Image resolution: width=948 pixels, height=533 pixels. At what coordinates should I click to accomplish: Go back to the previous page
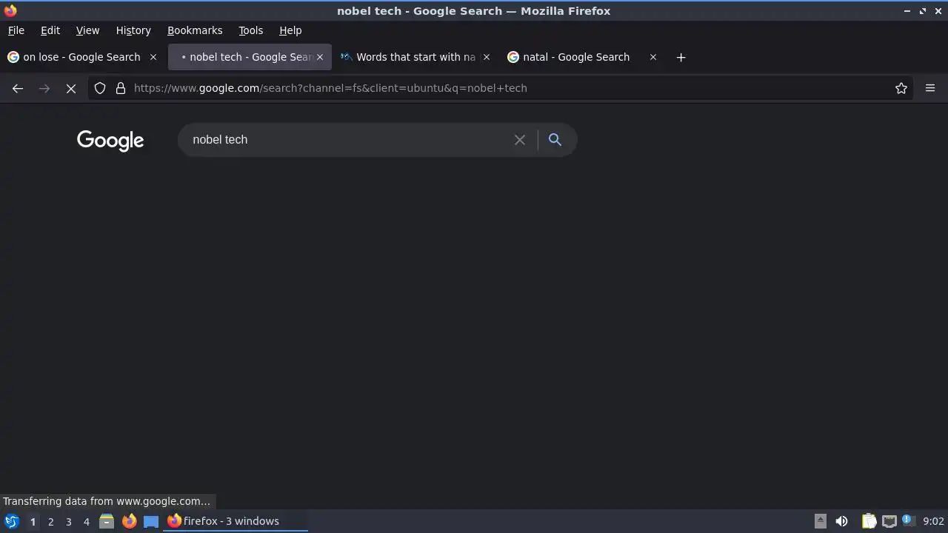point(18,88)
